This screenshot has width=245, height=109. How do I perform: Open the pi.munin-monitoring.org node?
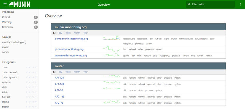[x=69, y=49]
